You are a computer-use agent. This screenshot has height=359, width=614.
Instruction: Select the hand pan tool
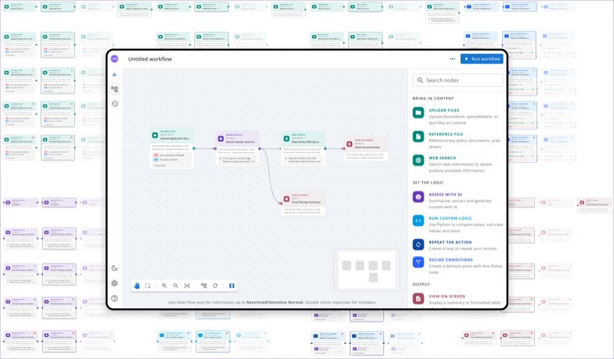[136, 286]
